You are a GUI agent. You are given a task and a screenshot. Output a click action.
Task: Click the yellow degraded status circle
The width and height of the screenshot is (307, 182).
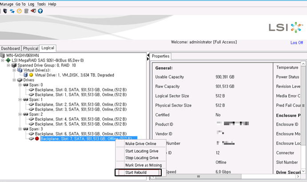coord(31,75)
